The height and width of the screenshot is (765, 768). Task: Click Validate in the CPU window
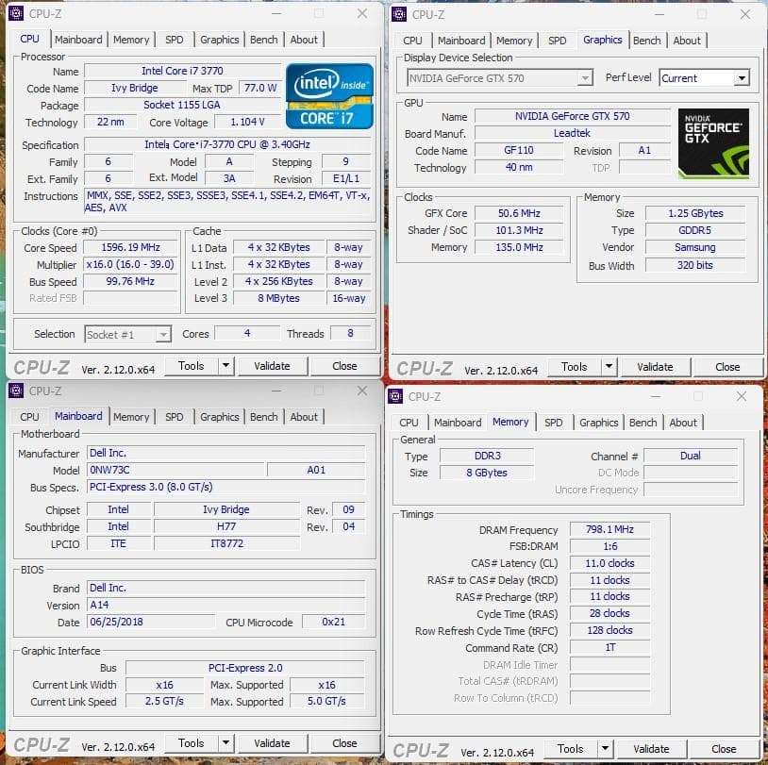pyautogui.click(x=272, y=366)
